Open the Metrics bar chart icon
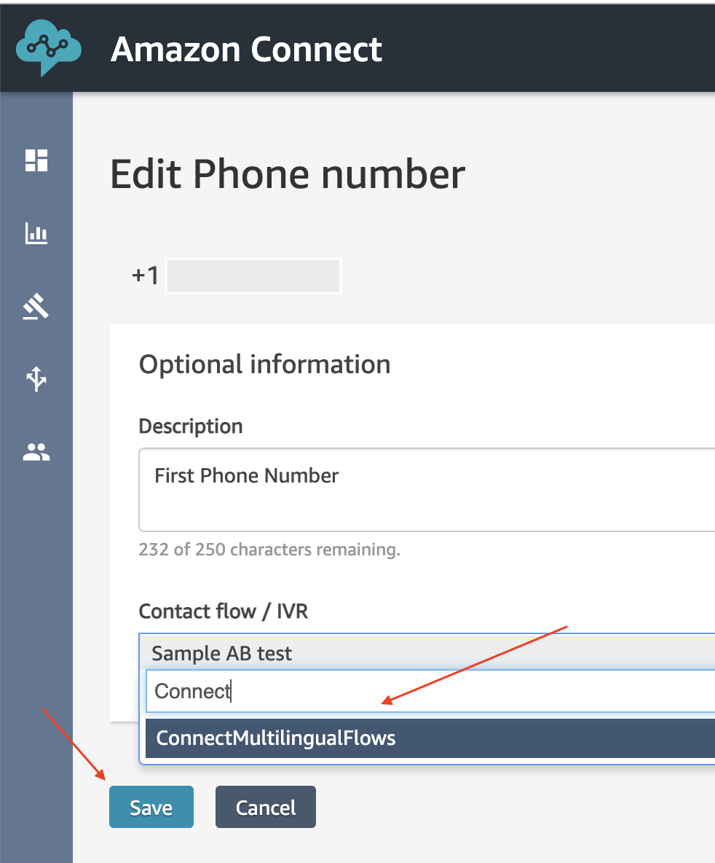The width and height of the screenshot is (715, 863). tap(36, 233)
